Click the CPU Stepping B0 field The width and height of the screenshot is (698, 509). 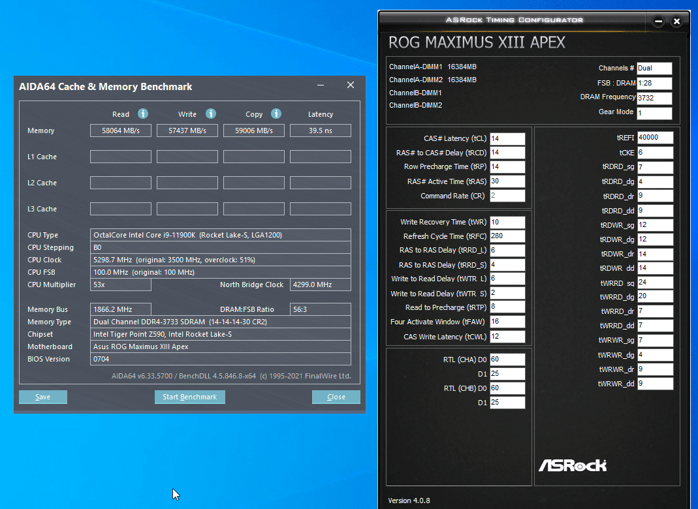[x=220, y=247]
